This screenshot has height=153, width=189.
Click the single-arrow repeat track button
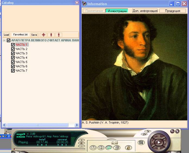click(93, 148)
